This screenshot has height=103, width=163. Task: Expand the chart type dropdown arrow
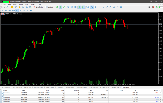[x=4, y=7]
